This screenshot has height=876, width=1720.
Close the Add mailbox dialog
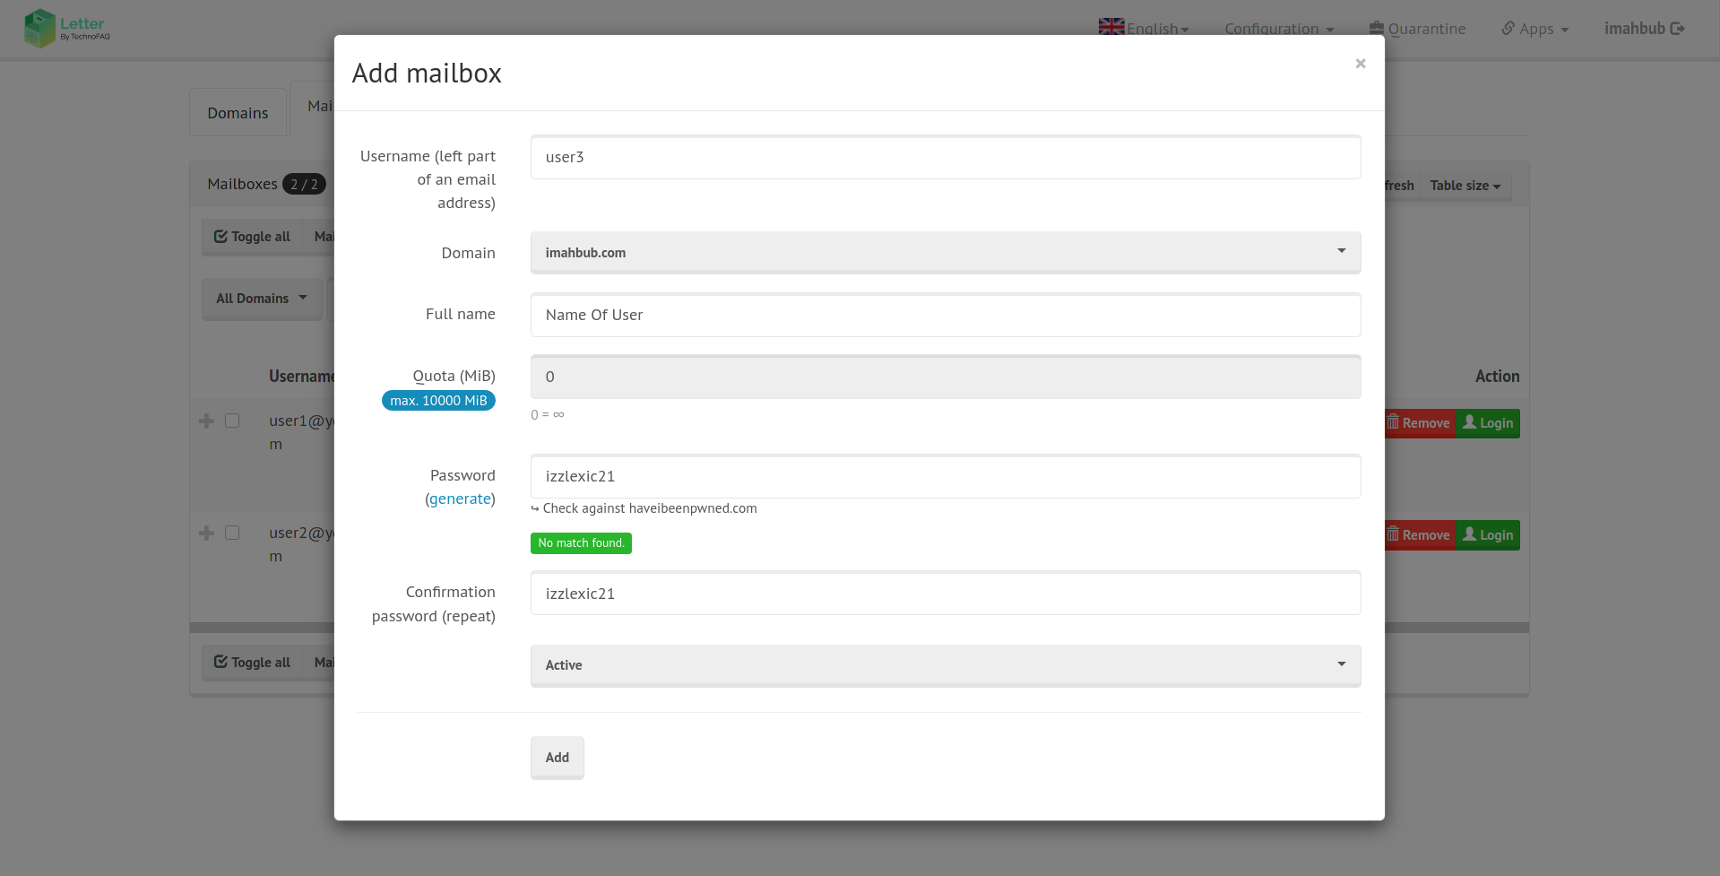pyautogui.click(x=1361, y=64)
